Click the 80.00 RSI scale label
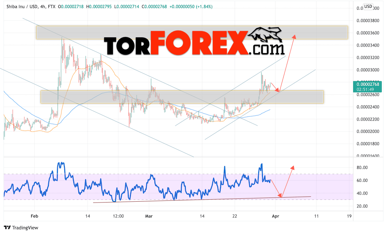Image resolution: width=387 pixels, height=234 pixels. pos(362,168)
